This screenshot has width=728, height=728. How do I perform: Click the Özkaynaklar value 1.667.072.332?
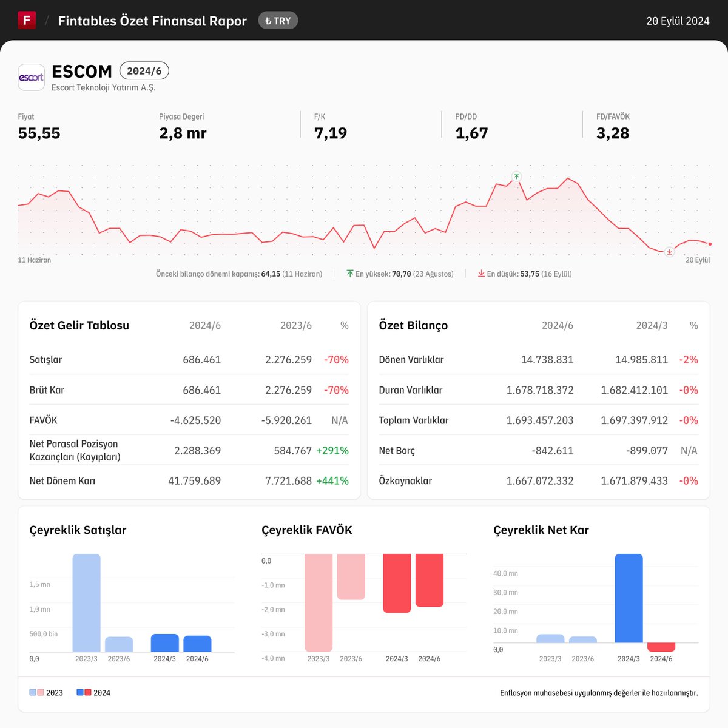[540, 481]
